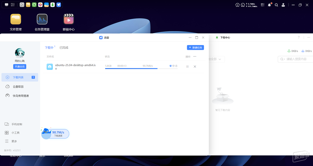Open the three-dots more actions menu

point(195,56)
